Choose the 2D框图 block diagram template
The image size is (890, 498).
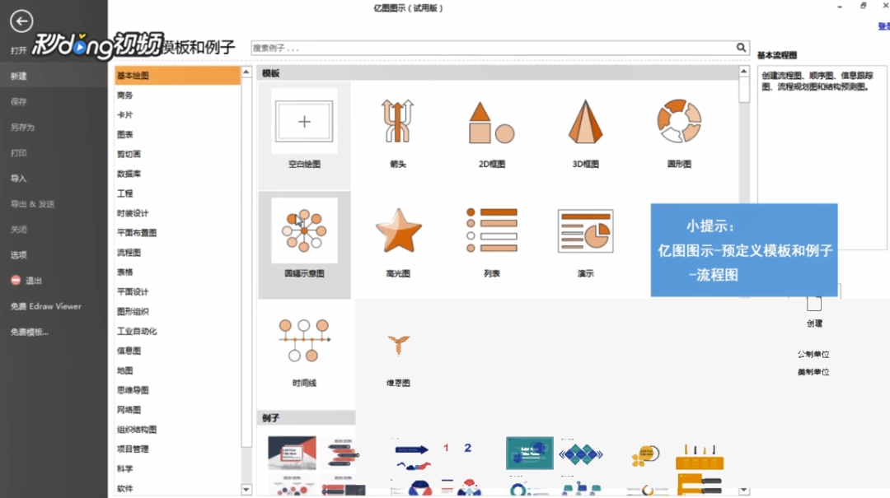click(x=491, y=133)
